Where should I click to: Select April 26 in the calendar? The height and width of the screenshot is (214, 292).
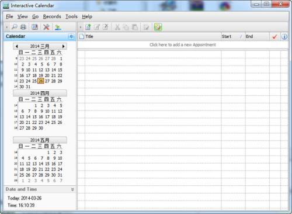point(60,122)
